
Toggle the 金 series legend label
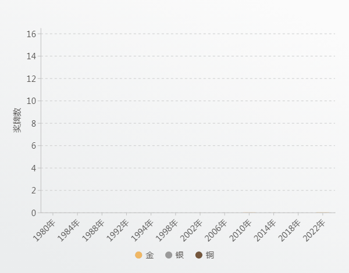coord(150,255)
